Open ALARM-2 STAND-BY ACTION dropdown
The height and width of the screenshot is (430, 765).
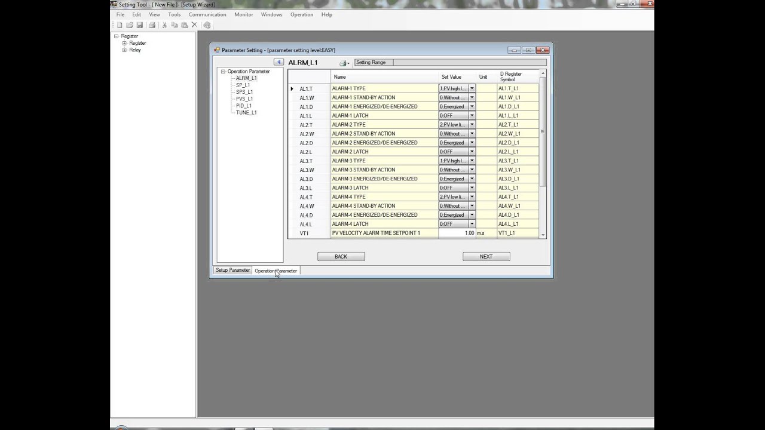472,134
